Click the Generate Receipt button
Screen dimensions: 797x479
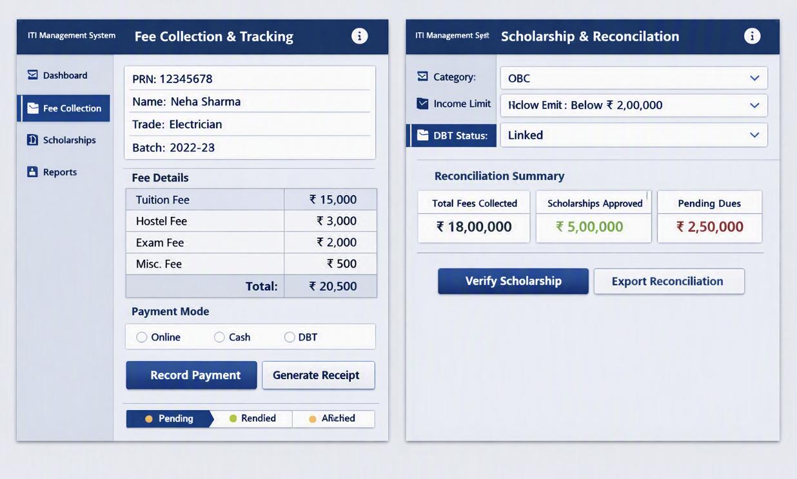[x=319, y=375]
